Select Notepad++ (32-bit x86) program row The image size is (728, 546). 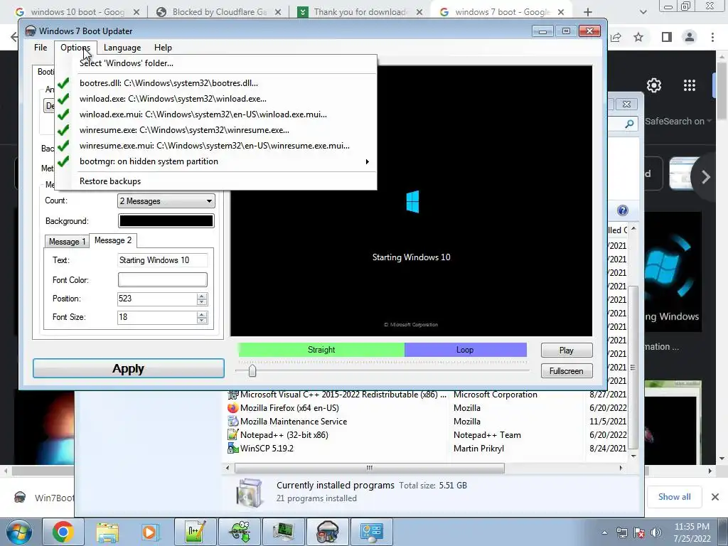click(427, 435)
